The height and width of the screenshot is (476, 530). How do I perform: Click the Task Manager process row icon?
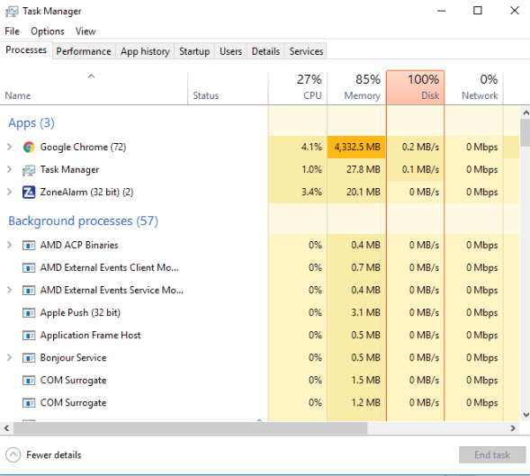tap(29, 170)
